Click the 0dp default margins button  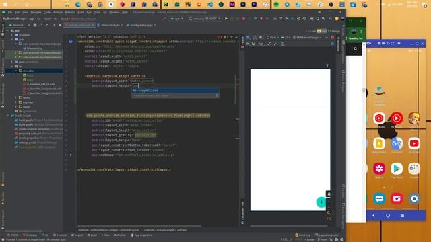(261, 44)
